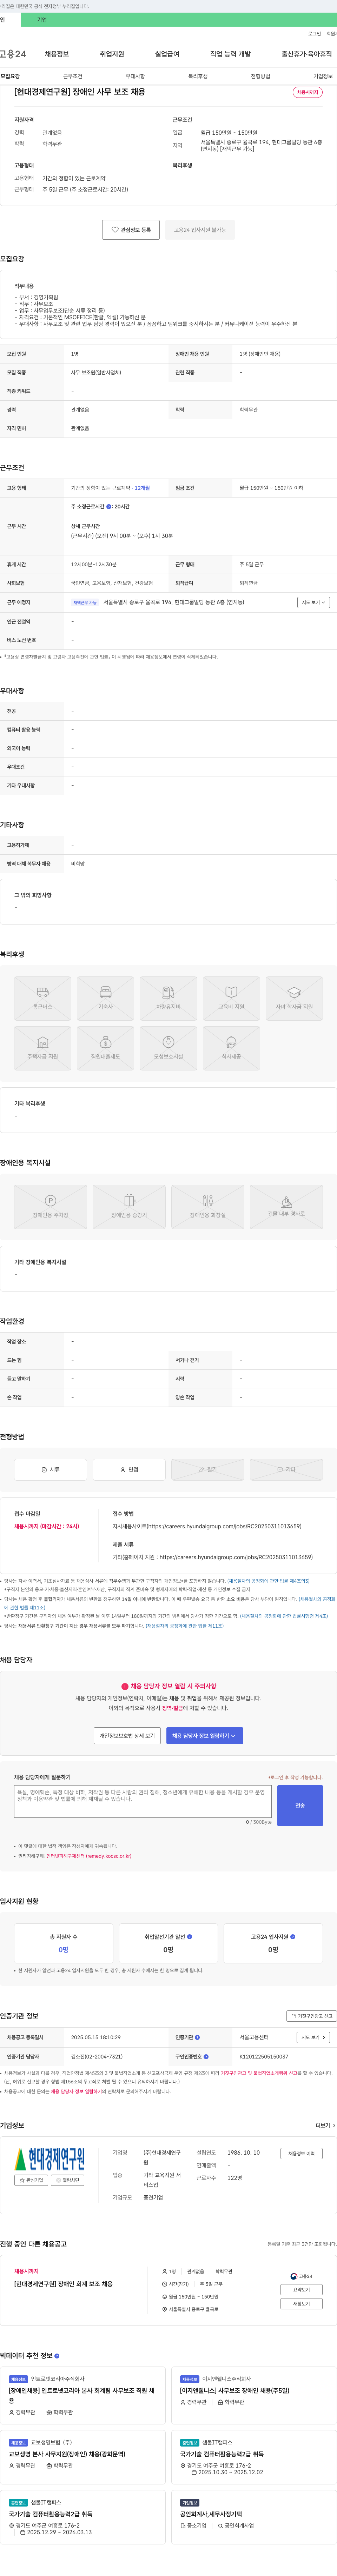Click the 주택자금 지원 welfare icon
Viewport: 337px width, 2576px height.
(43, 1048)
